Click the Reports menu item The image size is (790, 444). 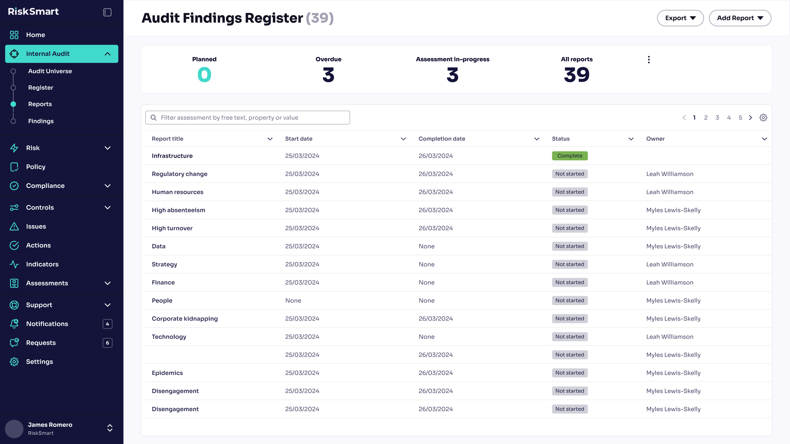39,104
